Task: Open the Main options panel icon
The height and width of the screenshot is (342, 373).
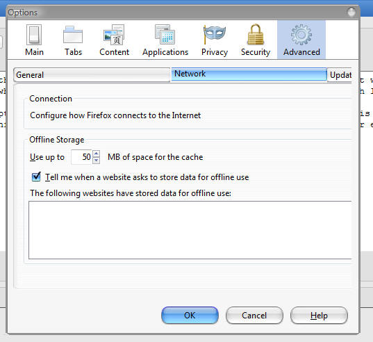Action: 34,35
